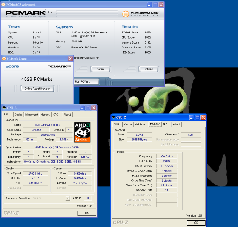The width and height of the screenshot is (238, 227).
Task: Click the AMD Athlon 64 logo image
Action: tap(83, 132)
